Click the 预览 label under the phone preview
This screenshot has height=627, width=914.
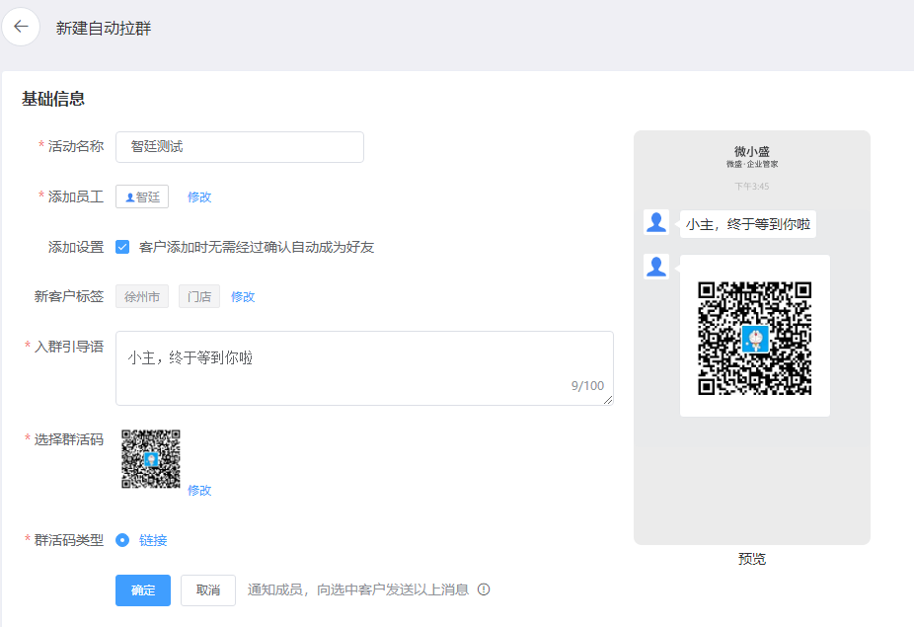[752, 559]
